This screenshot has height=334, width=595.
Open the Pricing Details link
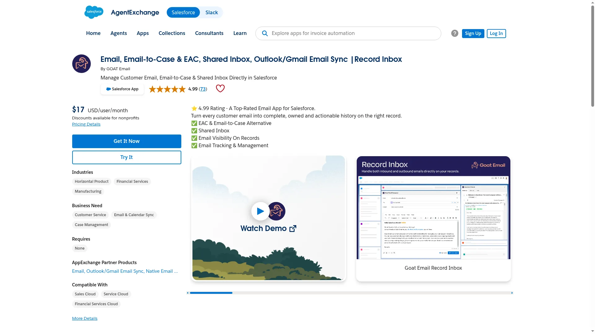tap(86, 124)
